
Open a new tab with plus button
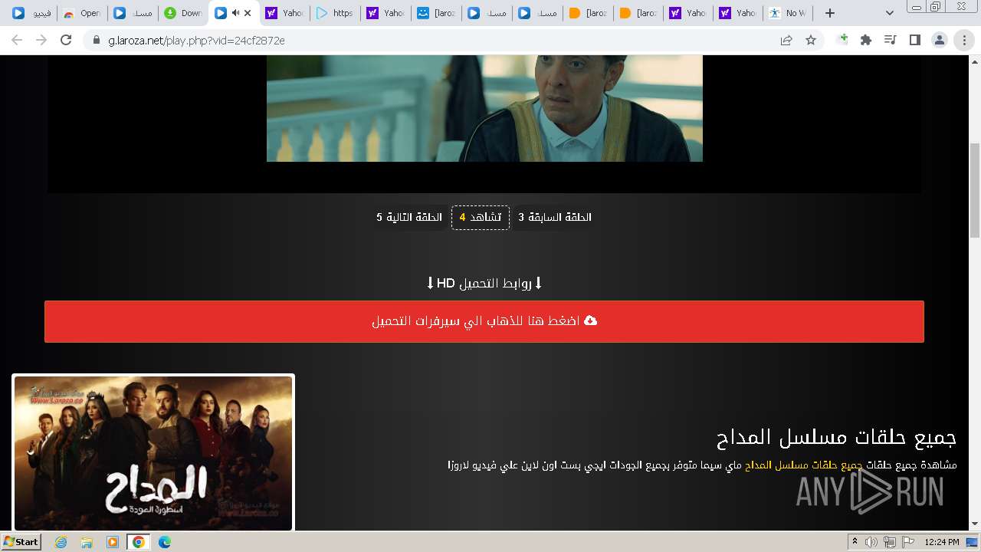(x=829, y=13)
